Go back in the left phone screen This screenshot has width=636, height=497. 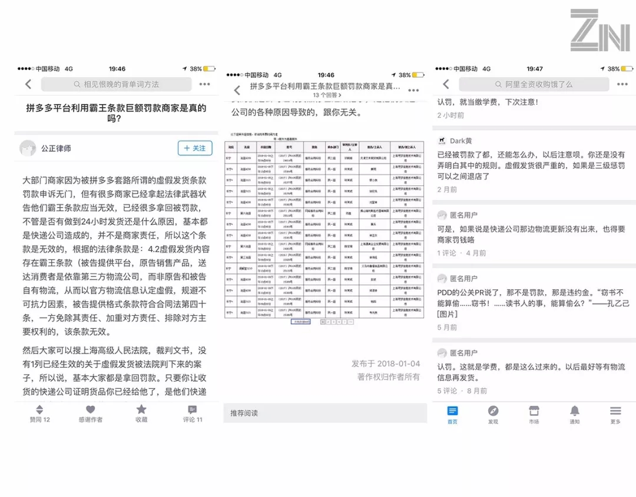[28, 84]
